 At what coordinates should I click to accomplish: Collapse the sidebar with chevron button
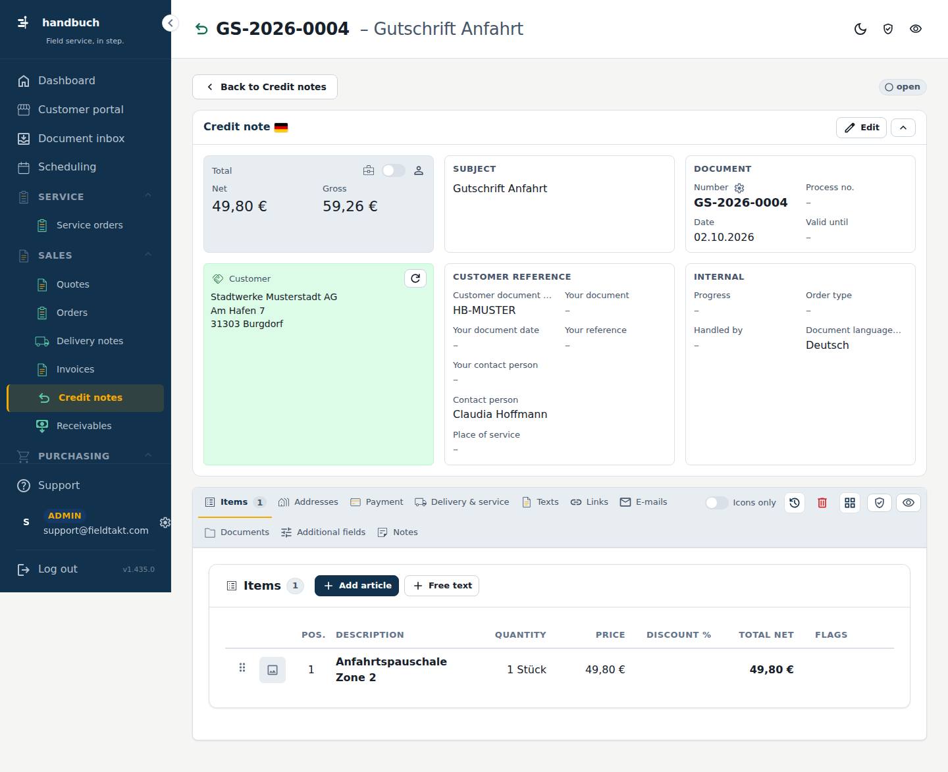point(170,23)
